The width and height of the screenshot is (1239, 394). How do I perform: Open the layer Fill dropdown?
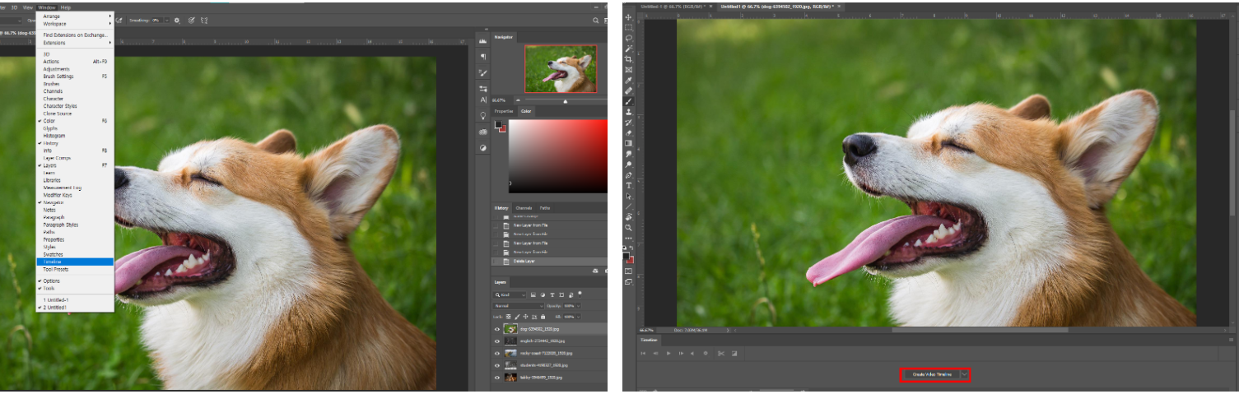click(x=578, y=317)
